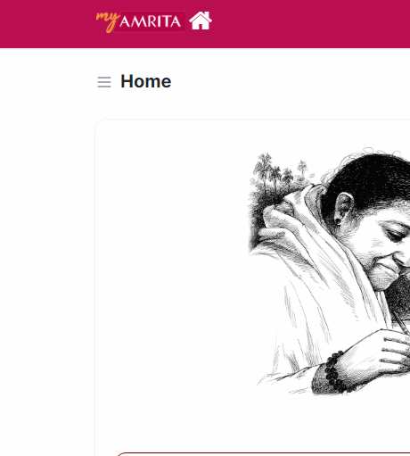This screenshot has height=456, width=410.
Task: Go to dashboard via house icon
Action: 201,21
